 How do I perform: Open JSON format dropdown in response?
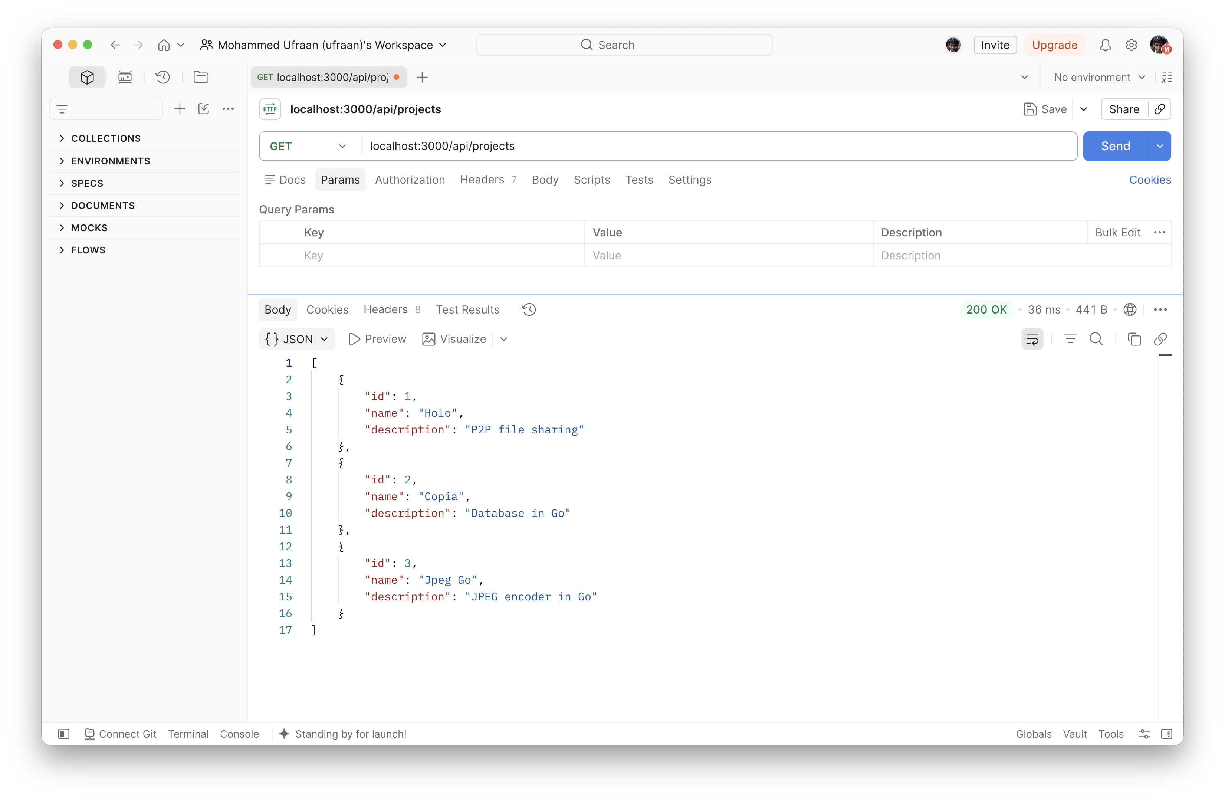point(296,339)
